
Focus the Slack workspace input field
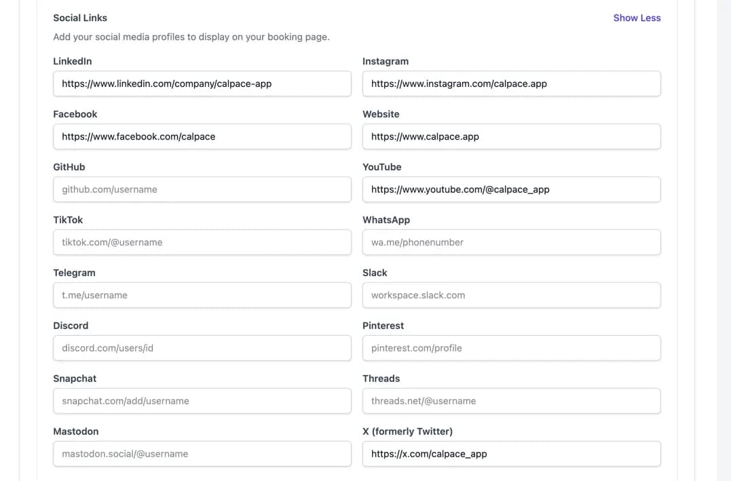pyautogui.click(x=511, y=295)
